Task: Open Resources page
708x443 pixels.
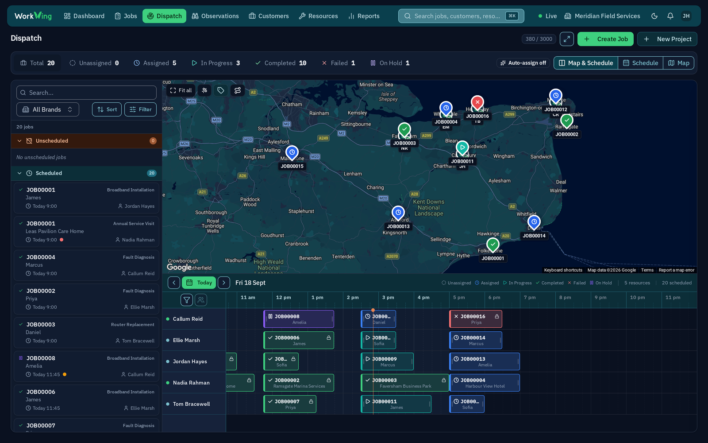Action: 318,16
